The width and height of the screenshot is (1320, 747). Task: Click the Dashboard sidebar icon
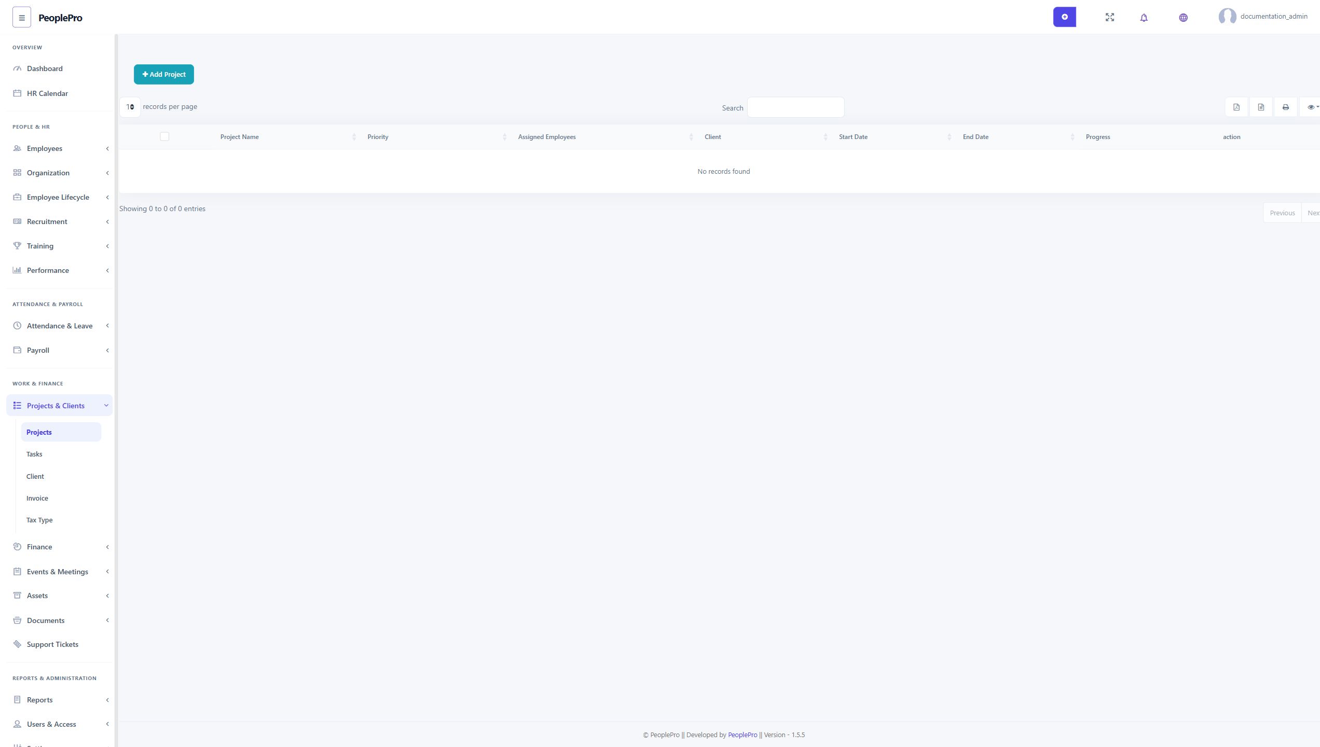[x=17, y=68]
